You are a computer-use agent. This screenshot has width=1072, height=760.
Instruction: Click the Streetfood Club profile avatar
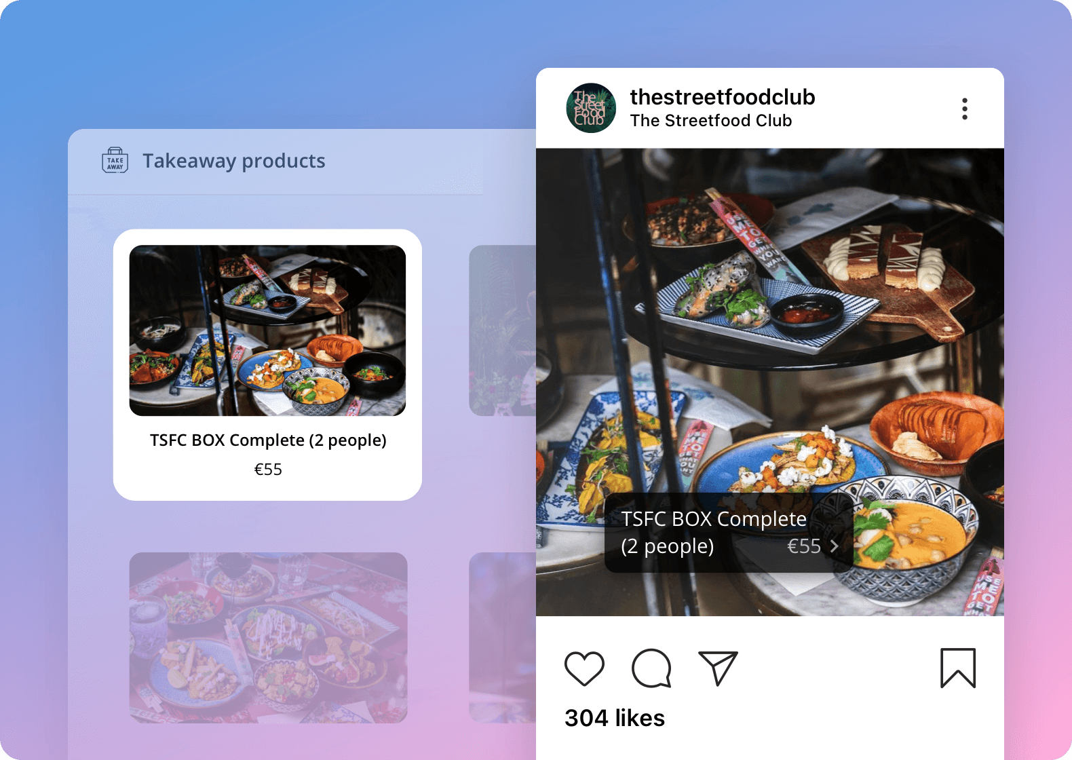click(591, 108)
